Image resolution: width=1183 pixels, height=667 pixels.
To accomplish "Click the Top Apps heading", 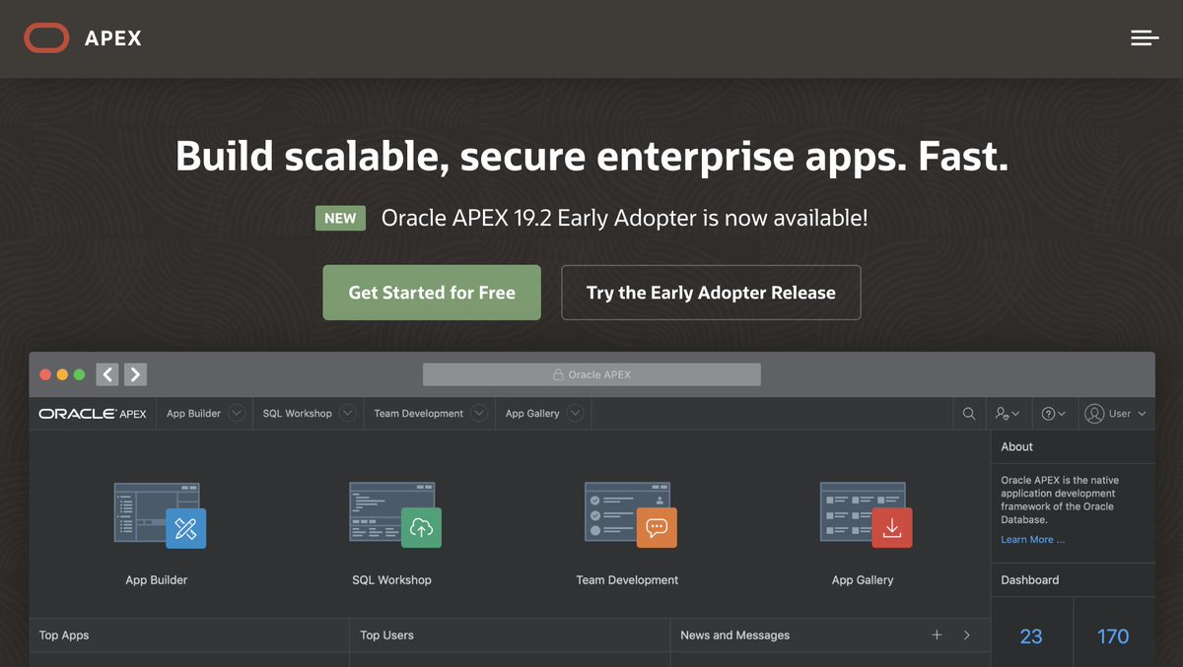I will (64, 635).
